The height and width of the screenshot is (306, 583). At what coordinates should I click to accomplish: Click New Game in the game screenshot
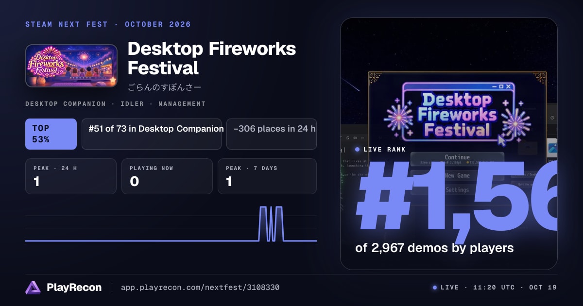(457, 176)
